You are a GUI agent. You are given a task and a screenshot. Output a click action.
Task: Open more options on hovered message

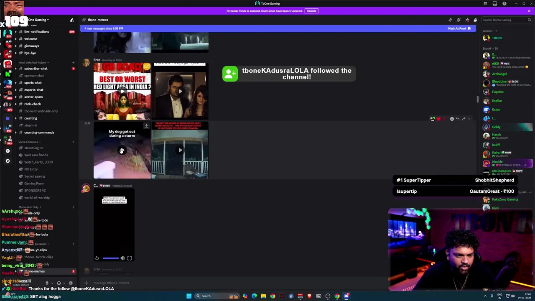469,119
